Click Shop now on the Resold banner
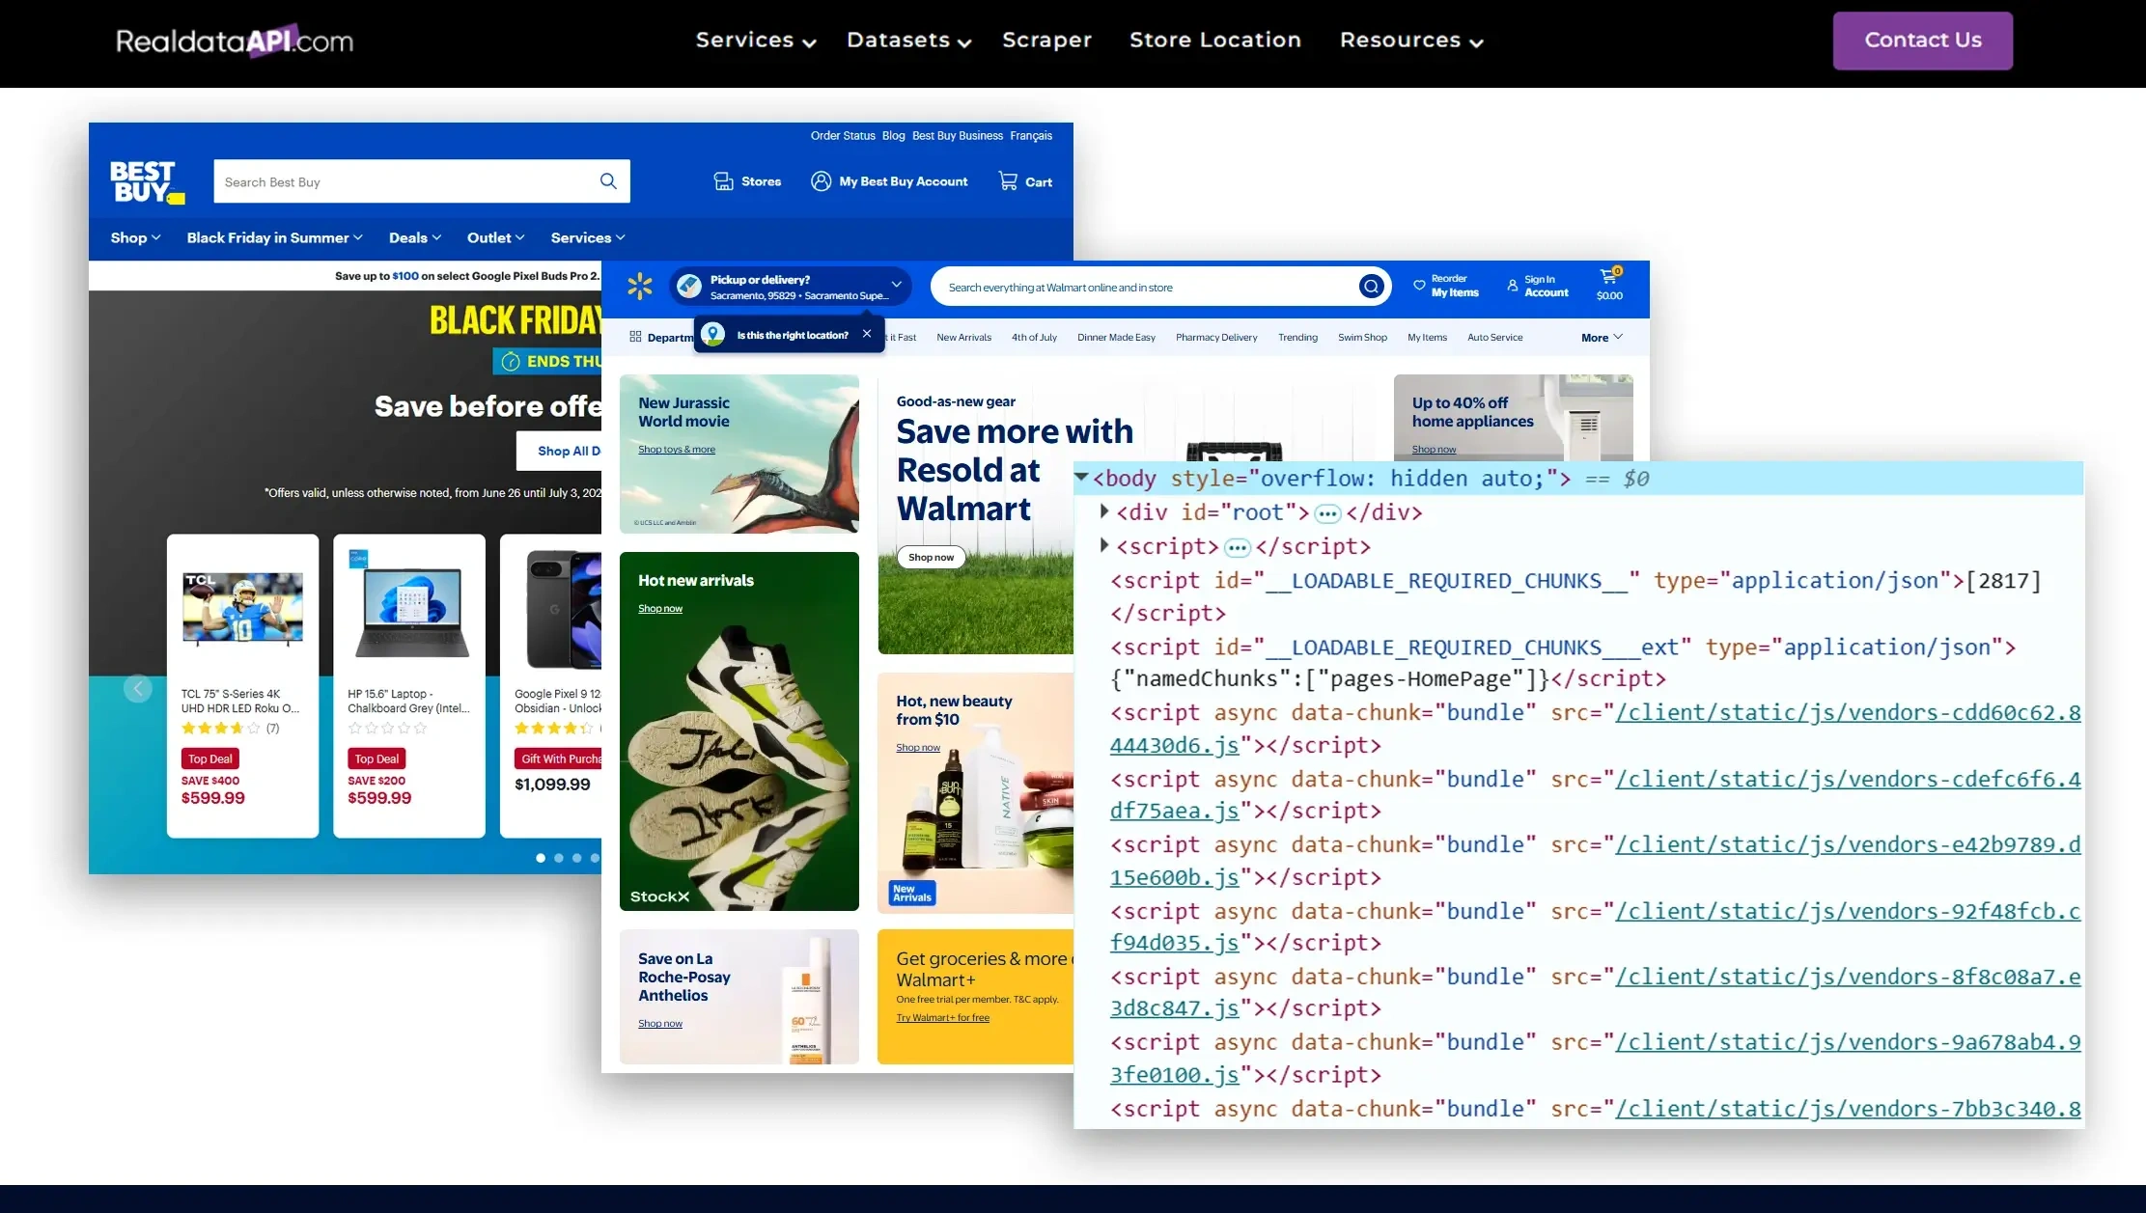This screenshot has height=1213, width=2146. (930, 557)
